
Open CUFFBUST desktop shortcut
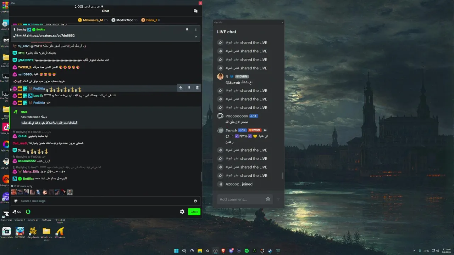pos(20,233)
